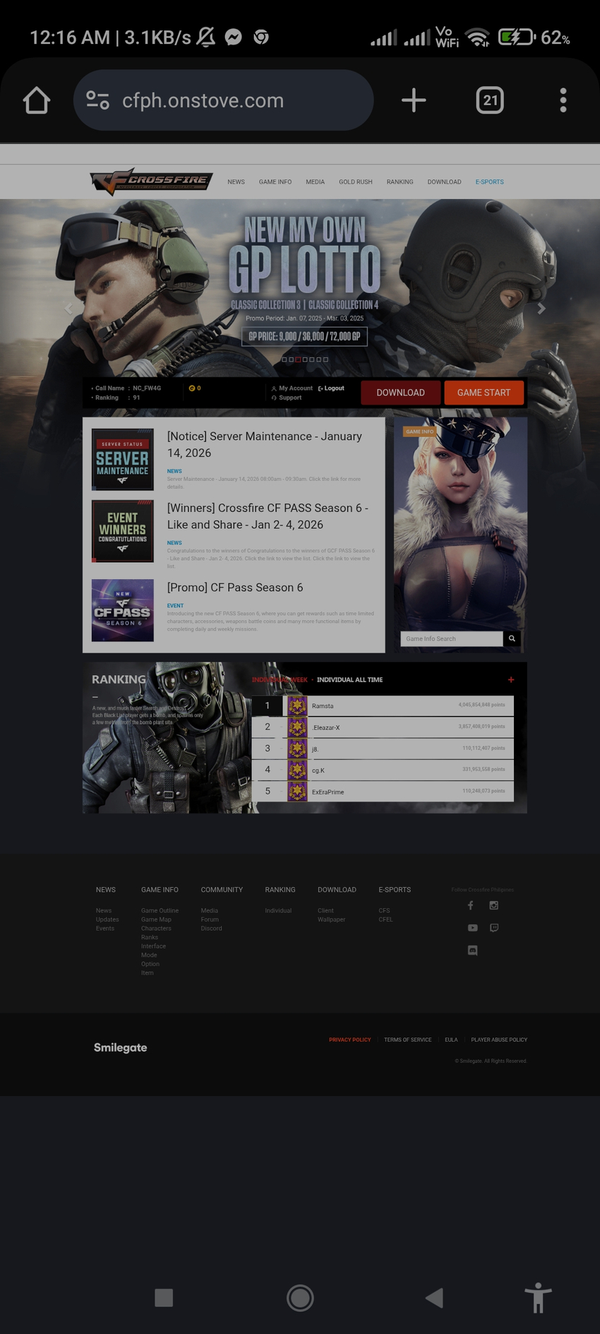This screenshot has width=600, height=1334.
Task: Open Crossfire Philippines Facebook page icon
Action: click(x=471, y=905)
